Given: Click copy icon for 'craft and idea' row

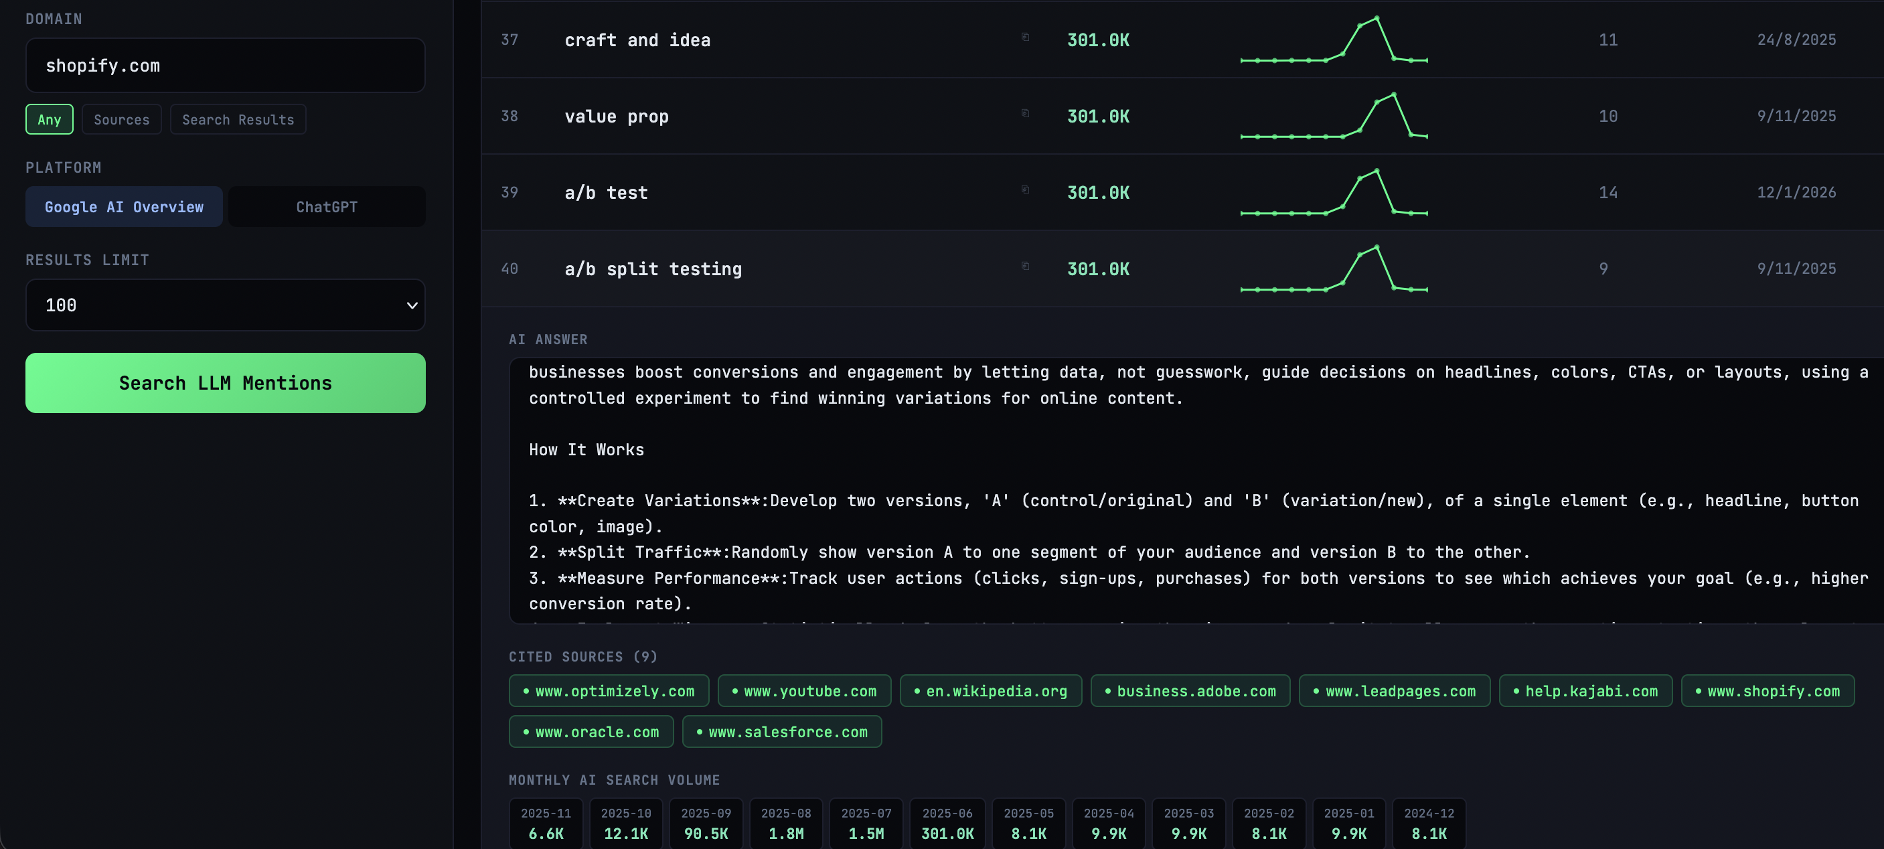Looking at the screenshot, I should (x=1026, y=37).
